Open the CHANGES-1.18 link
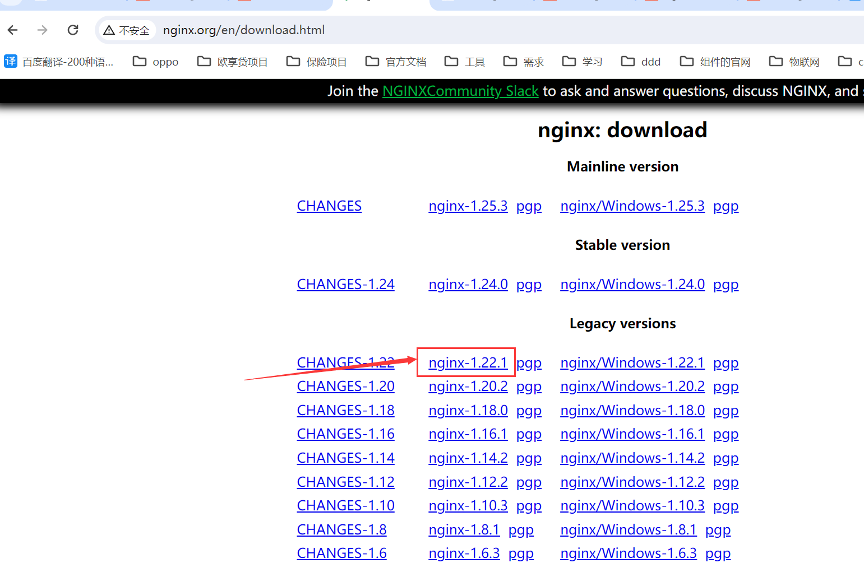Image resolution: width=864 pixels, height=563 pixels. pyautogui.click(x=346, y=411)
